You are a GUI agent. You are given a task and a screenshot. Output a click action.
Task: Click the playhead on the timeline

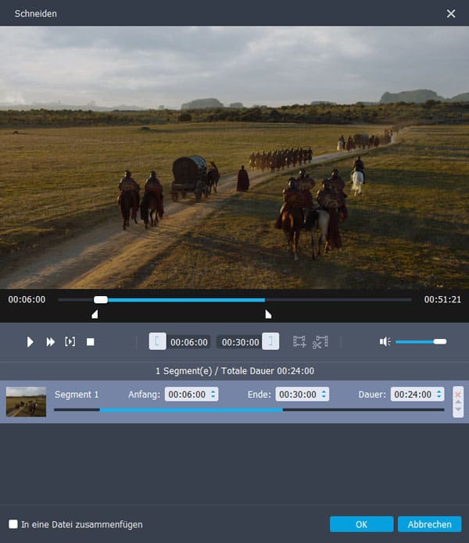[101, 299]
